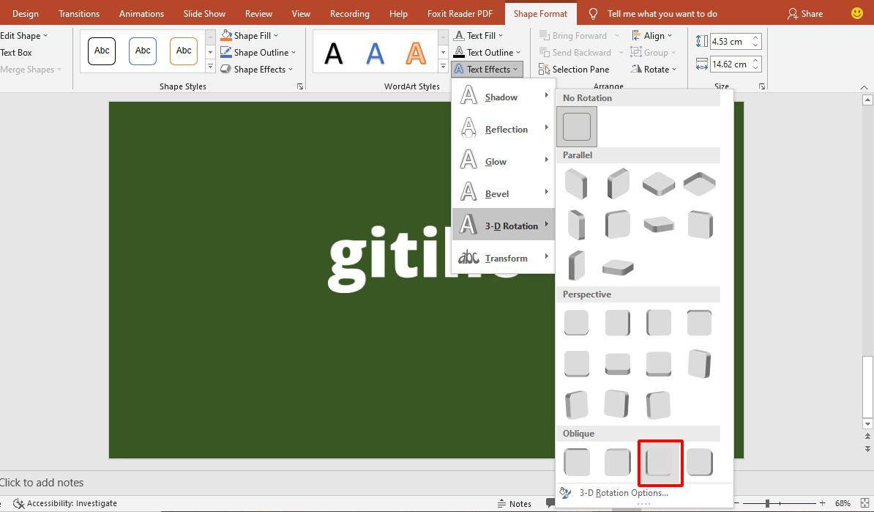
Task: Open the Glow submenu
Action: tap(504, 160)
